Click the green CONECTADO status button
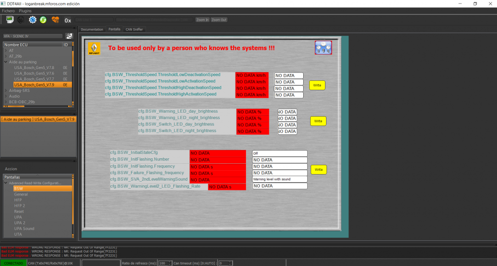The image size is (497, 266). [x=13, y=263]
